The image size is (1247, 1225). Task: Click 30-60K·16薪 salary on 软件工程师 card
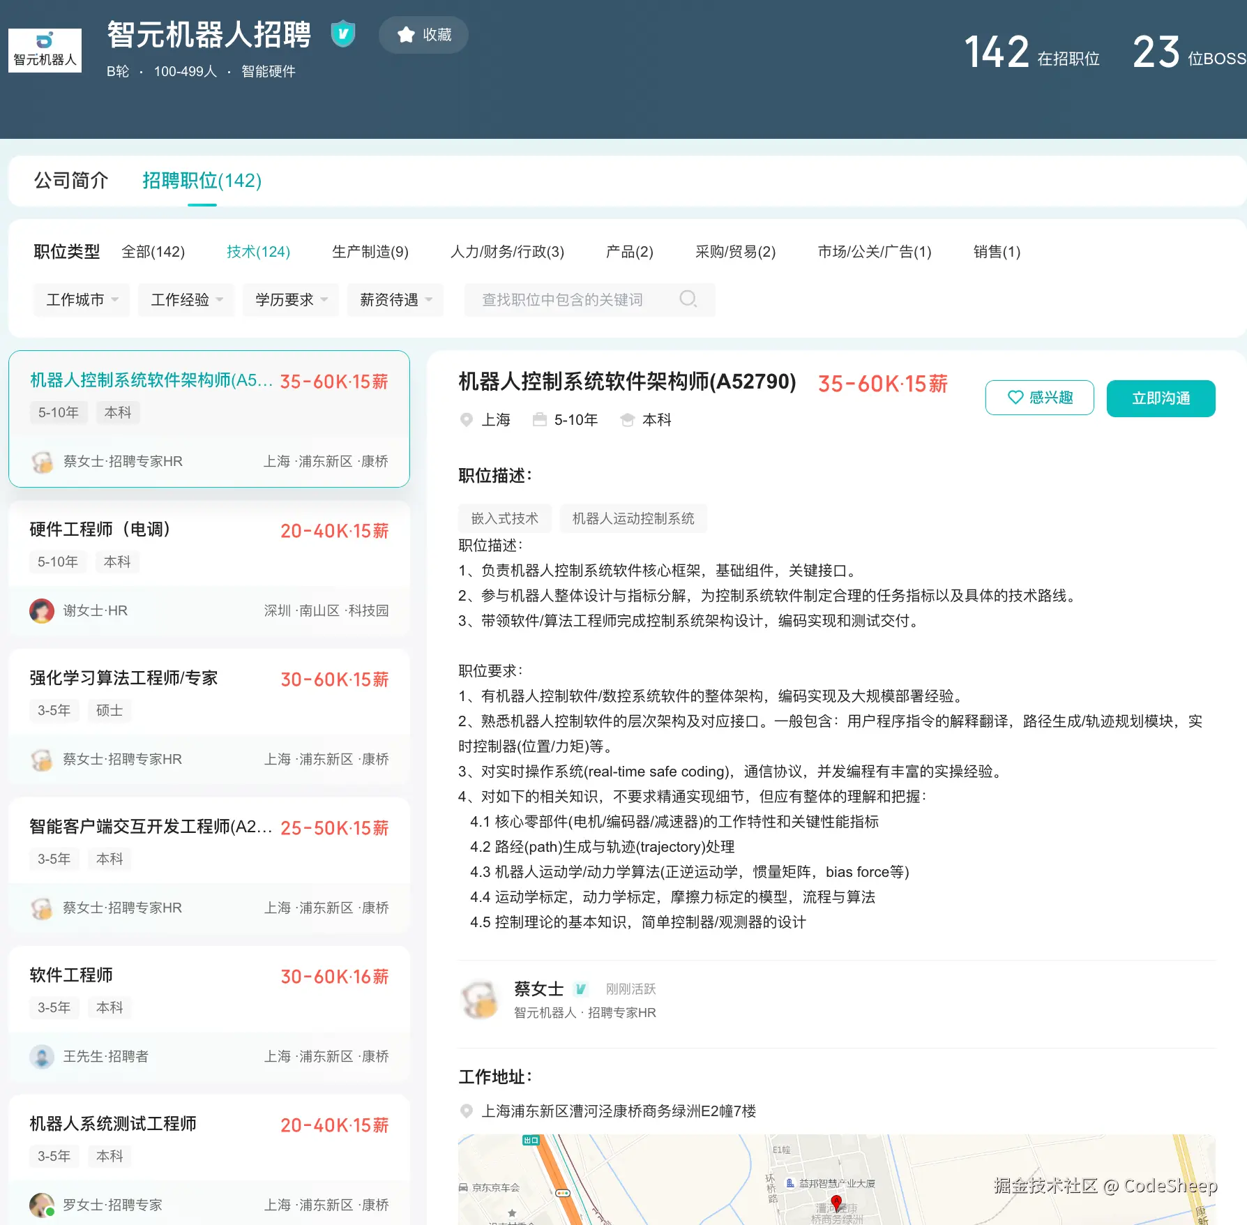coord(335,977)
